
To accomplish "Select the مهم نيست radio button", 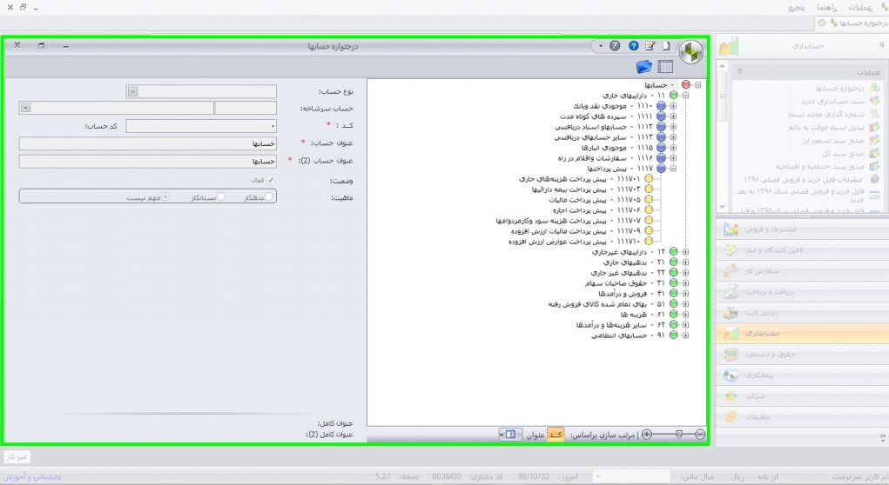I will [x=165, y=196].
